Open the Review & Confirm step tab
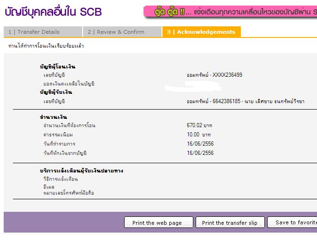This screenshot has width=317, height=246. click(x=122, y=32)
